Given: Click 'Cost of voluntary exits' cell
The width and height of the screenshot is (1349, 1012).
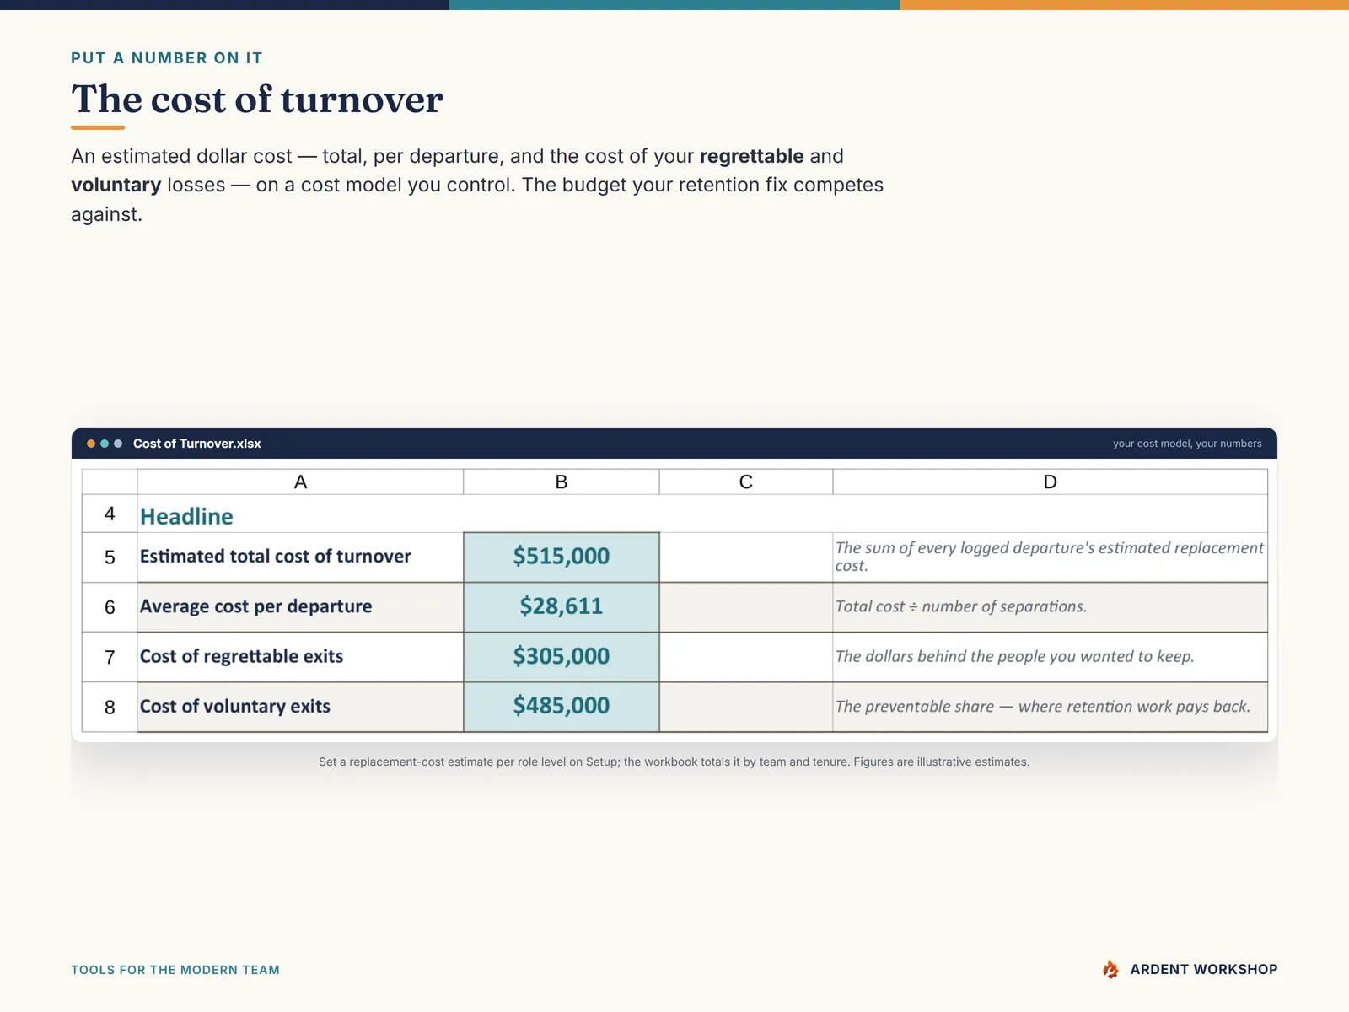Looking at the screenshot, I should coord(300,707).
